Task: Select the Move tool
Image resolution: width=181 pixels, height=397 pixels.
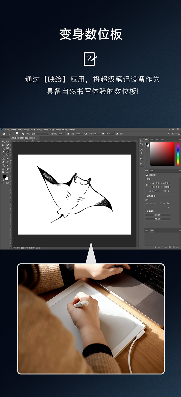Action: (x=3, y=141)
